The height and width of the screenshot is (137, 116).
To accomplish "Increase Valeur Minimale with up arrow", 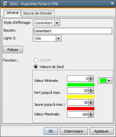I will pos(91,77).
